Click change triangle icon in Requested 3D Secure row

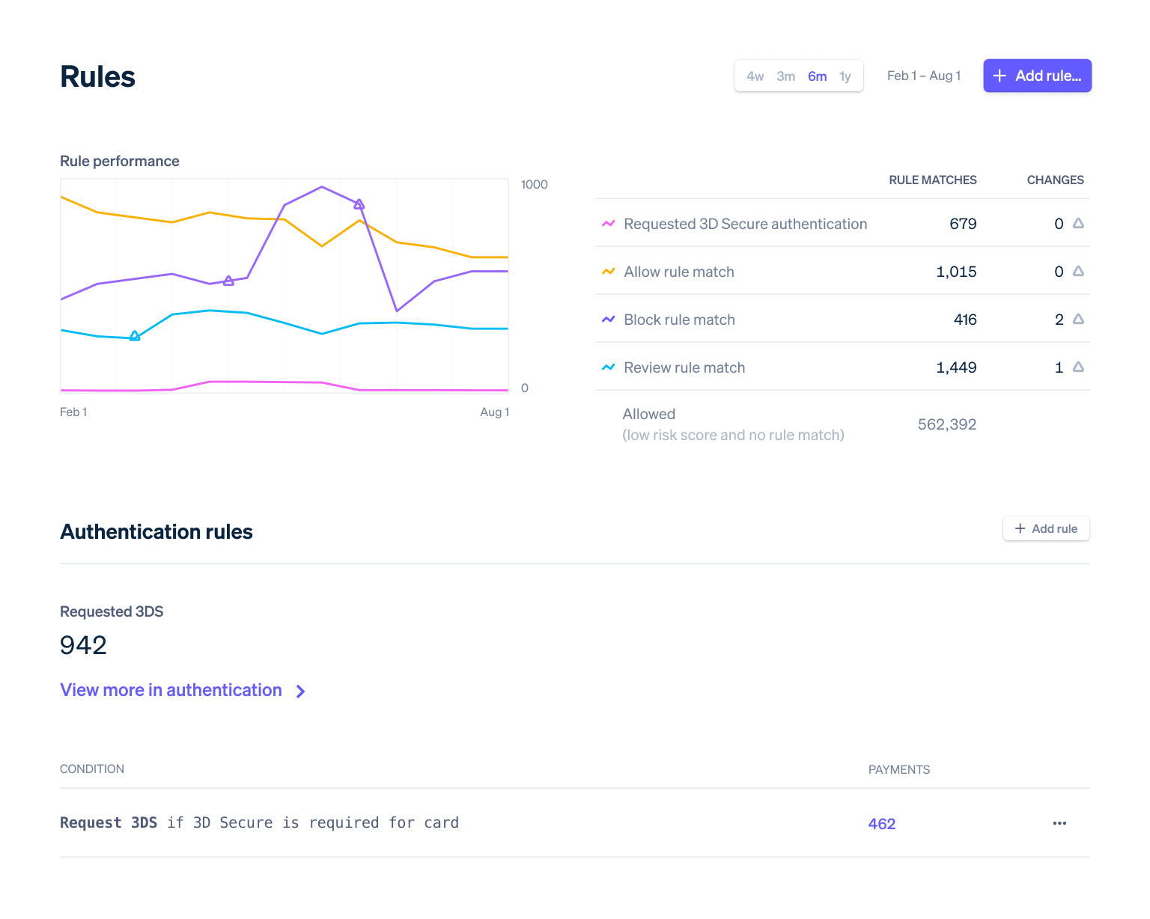[1078, 223]
